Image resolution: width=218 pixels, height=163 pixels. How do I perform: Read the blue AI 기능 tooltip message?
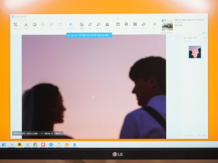88,35
